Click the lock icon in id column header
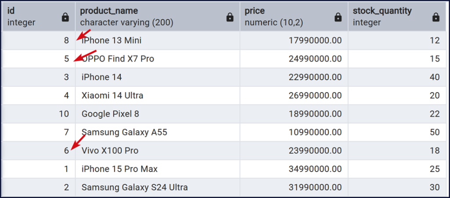Image resolution: width=450 pixels, height=198 pixels. (65, 17)
